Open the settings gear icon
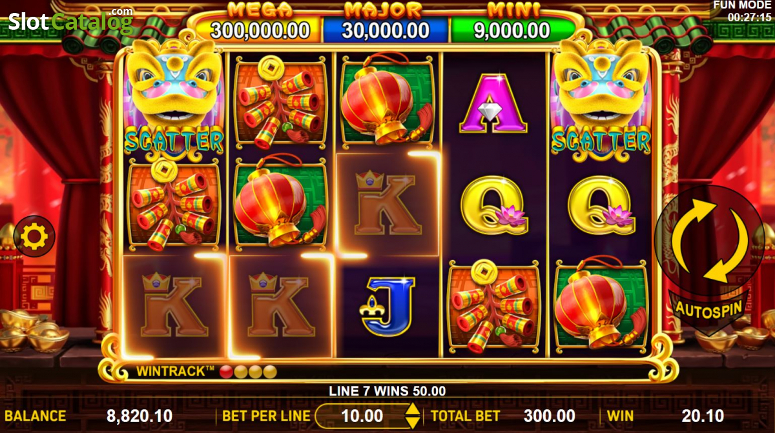The image size is (775, 433). click(x=34, y=237)
